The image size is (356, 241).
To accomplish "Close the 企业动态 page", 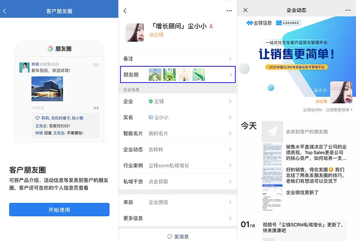I will pyautogui.click(x=245, y=10).
